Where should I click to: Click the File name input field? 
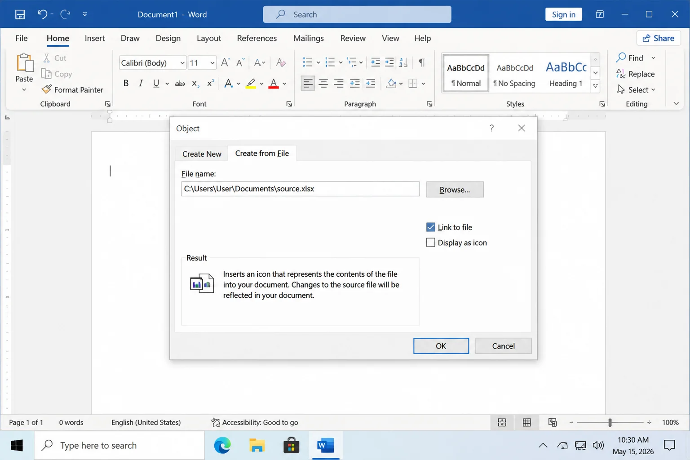[300, 189]
